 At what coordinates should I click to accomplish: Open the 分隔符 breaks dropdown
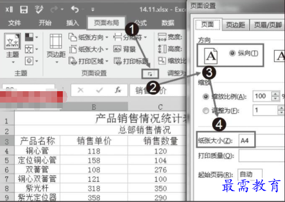tap(130, 37)
